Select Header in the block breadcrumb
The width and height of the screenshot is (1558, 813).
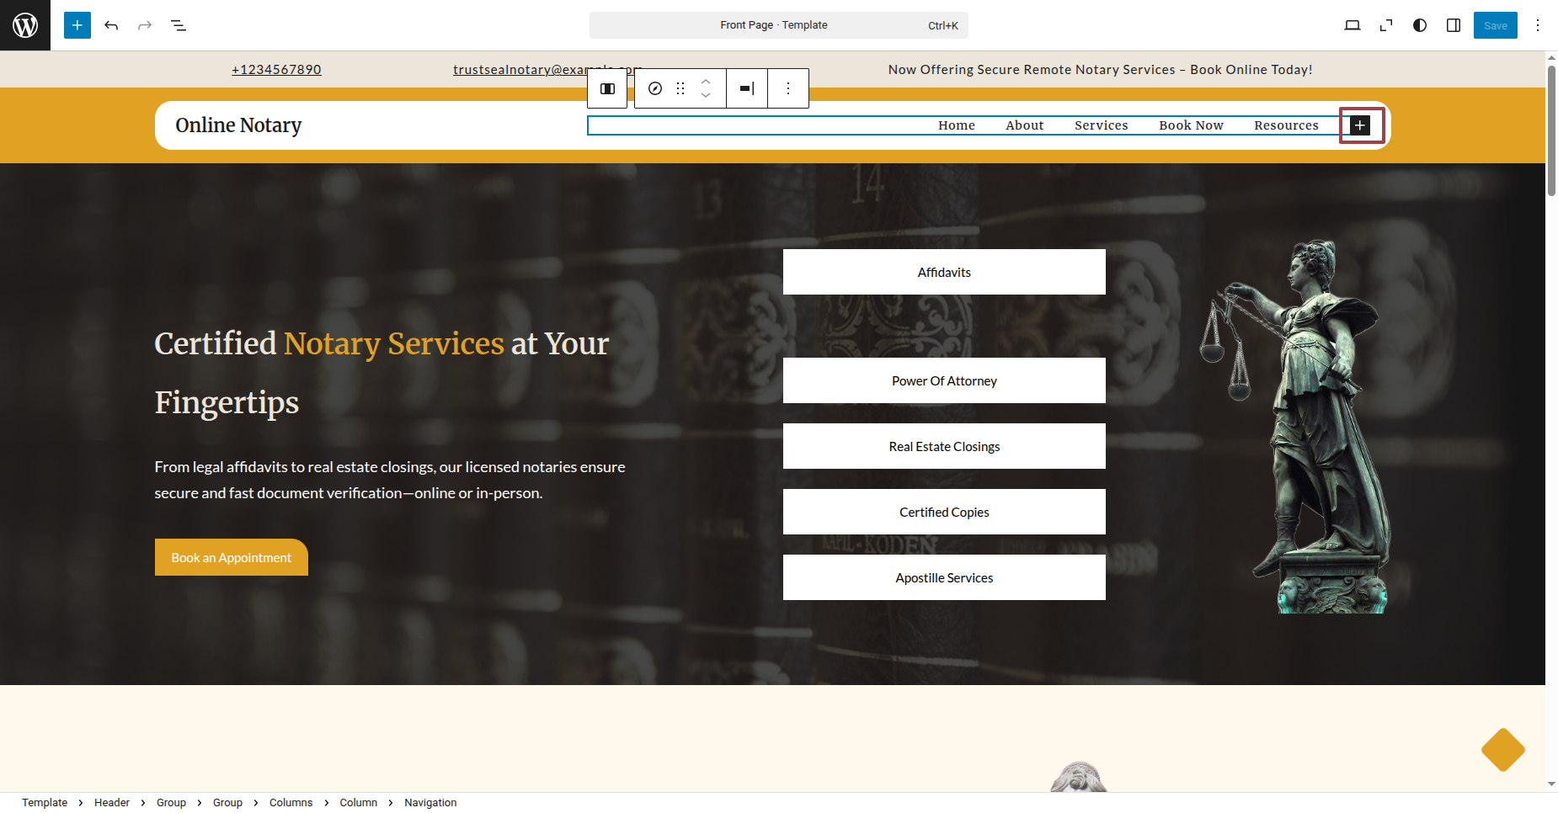(112, 803)
